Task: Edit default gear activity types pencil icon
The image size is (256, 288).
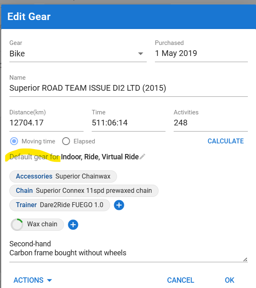Action: 142,157
